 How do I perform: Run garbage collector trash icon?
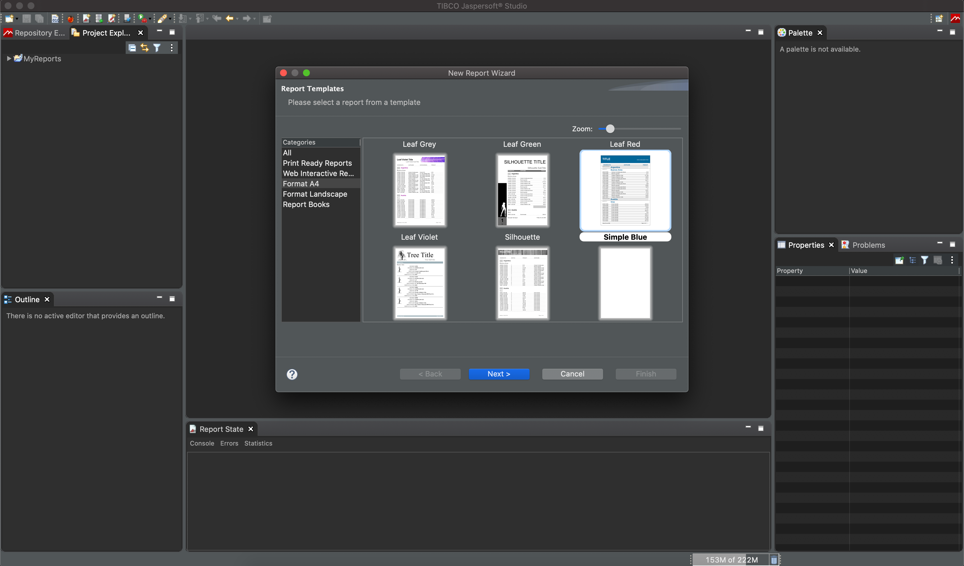click(773, 560)
